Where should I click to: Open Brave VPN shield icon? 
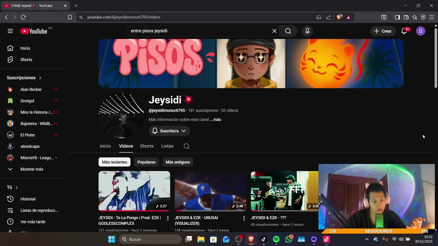tap(423, 17)
